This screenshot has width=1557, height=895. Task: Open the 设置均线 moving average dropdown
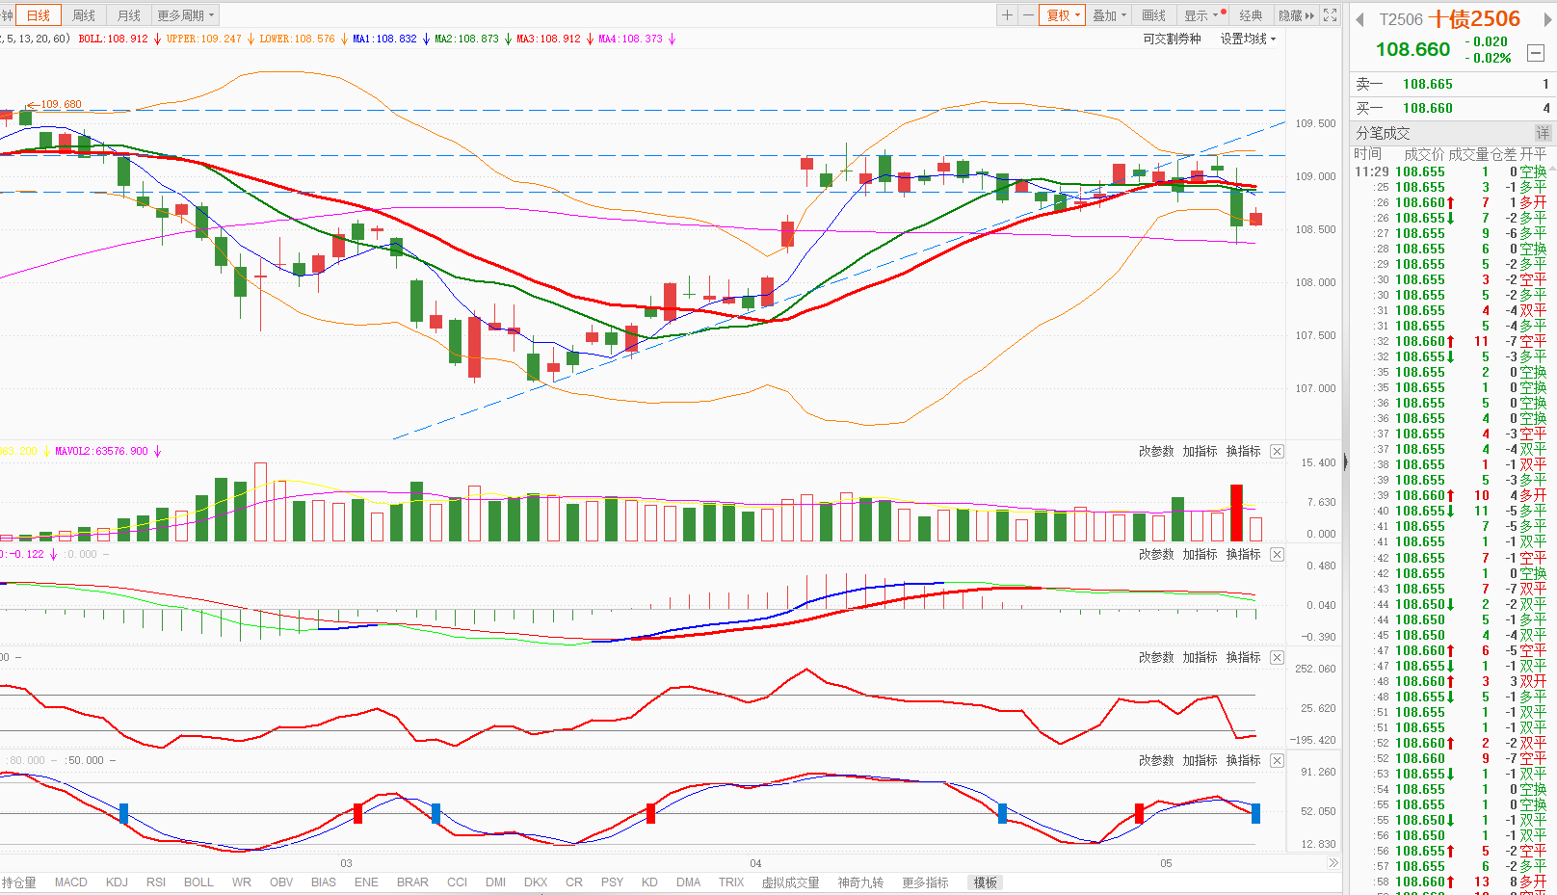(1248, 39)
